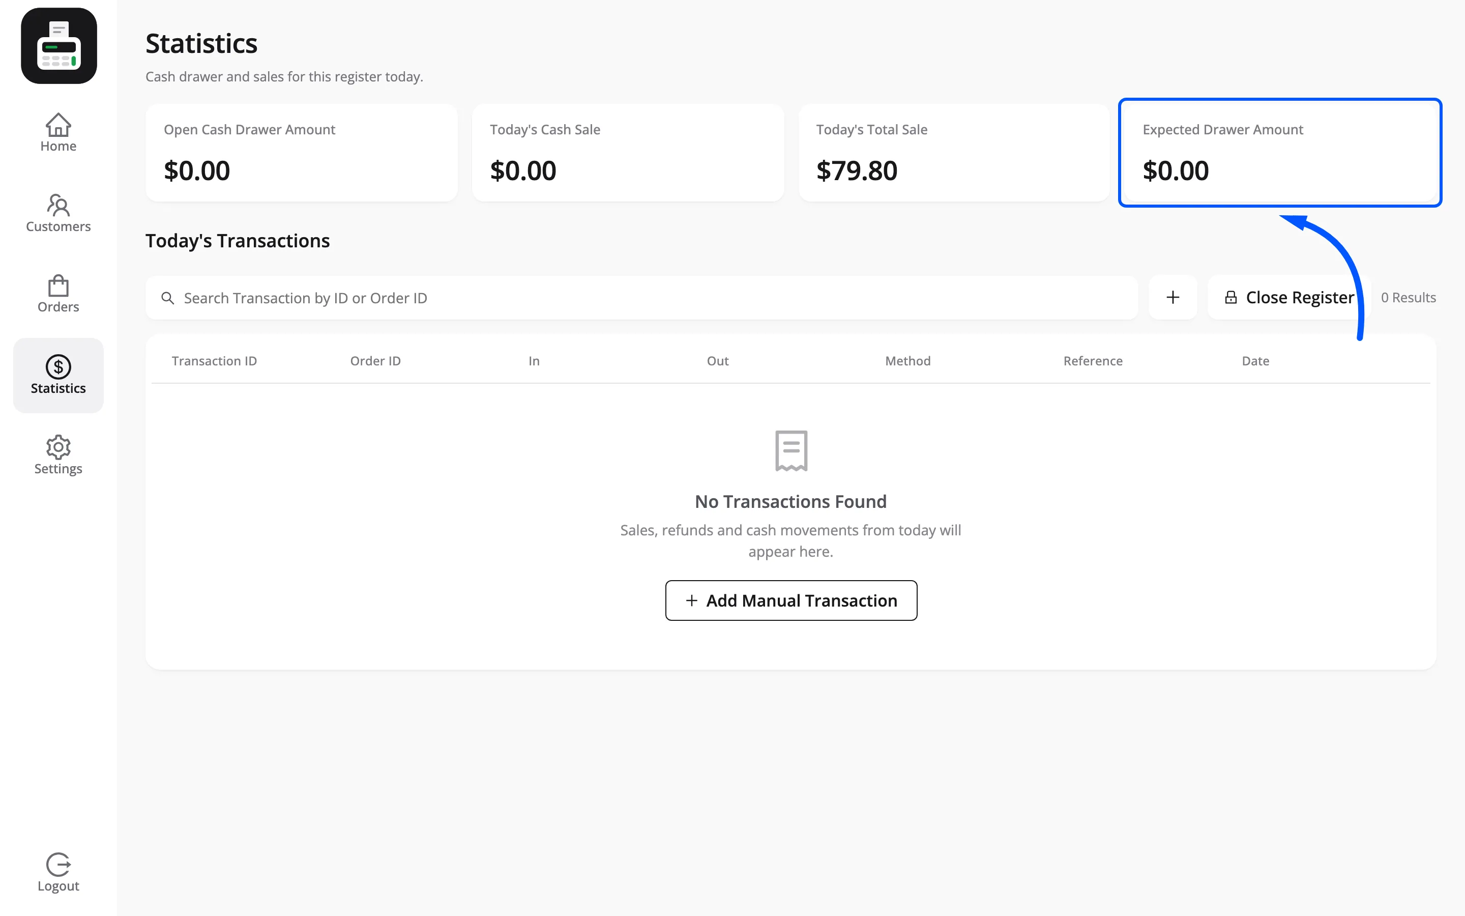Click the plus icon beside the search bar
The height and width of the screenshot is (916, 1465).
point(1173,298)
